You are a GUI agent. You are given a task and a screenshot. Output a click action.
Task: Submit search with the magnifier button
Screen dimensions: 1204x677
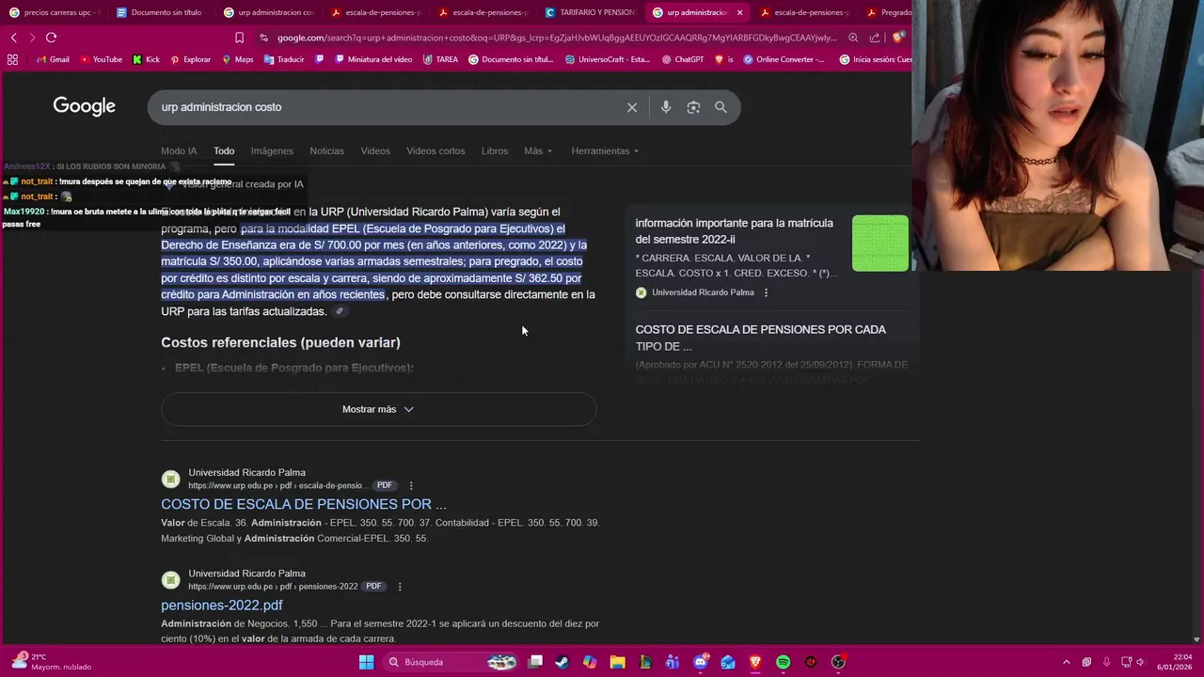coord(721,107)
